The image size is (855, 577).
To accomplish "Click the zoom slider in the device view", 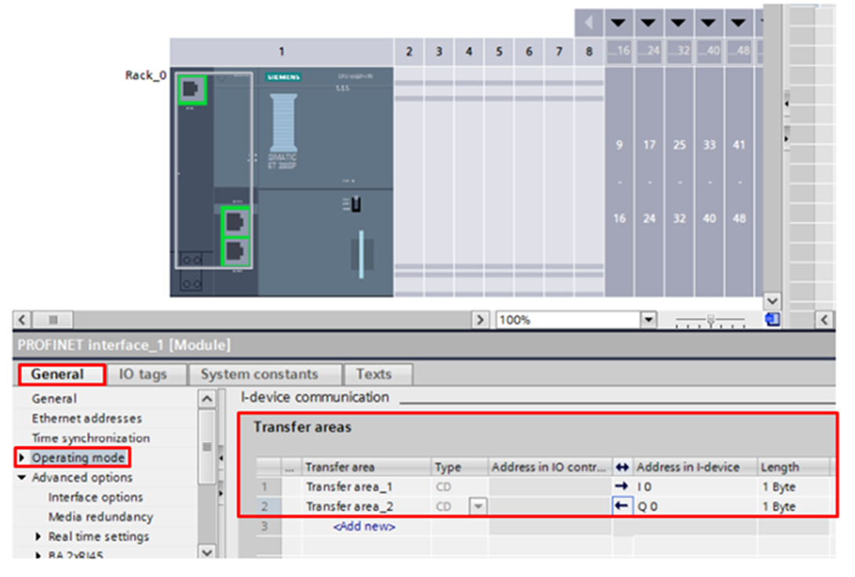I will pyautogui.click(x=711, y=320).
